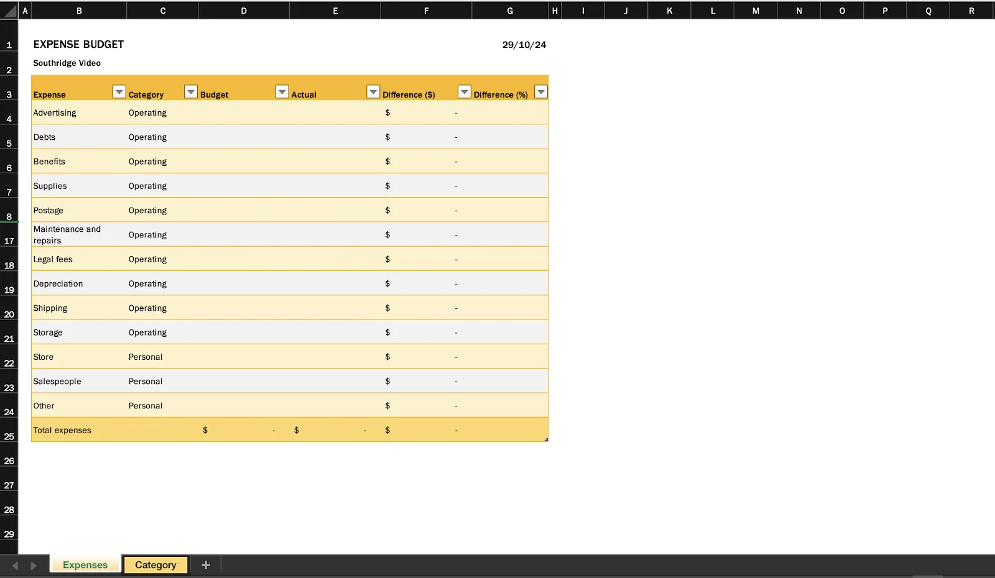Select column B header
This screenshot has height=578, width=995.
tap(79, 11)
